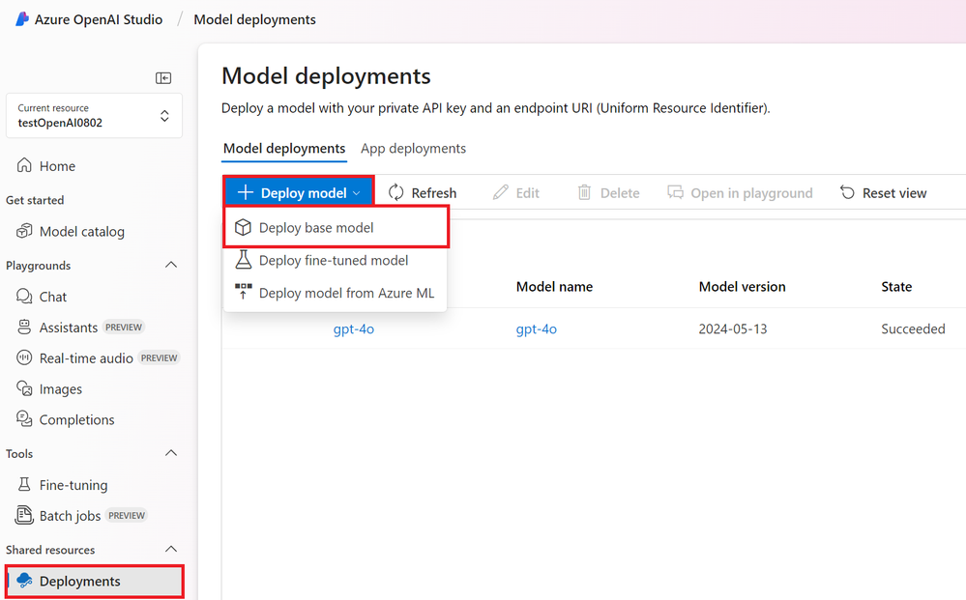Click the flask icon for fine-tuned model
This screenshot has height=600, width=966.
pos(244,260)
